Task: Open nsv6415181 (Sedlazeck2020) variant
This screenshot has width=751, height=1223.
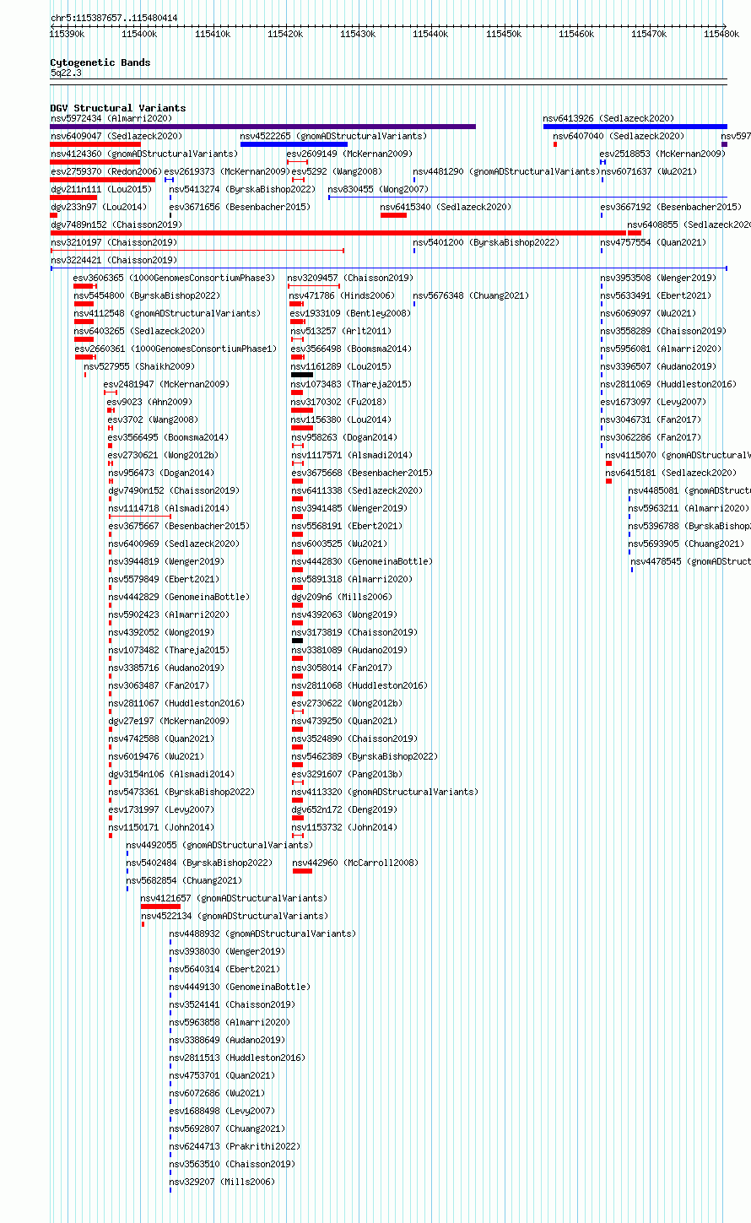Action: [671, 474]
